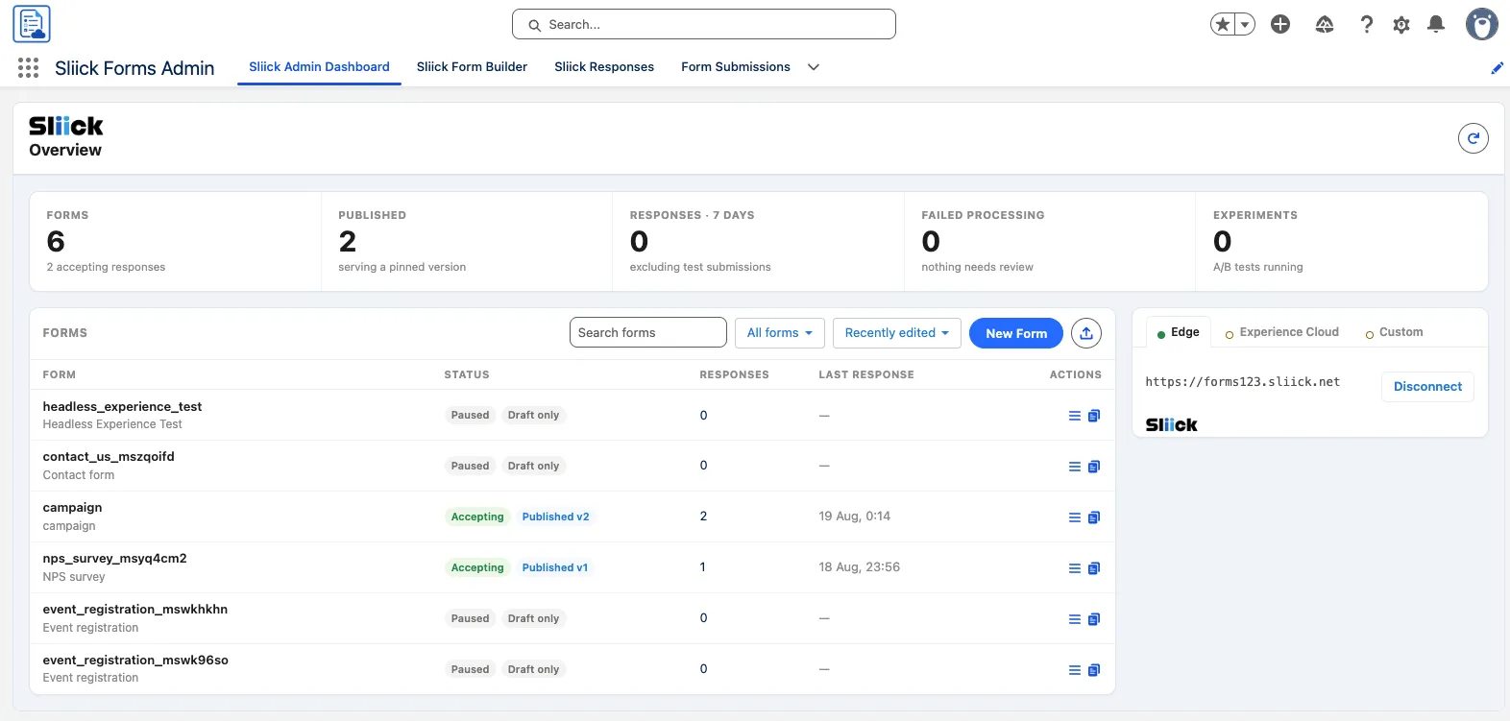Image resolution: width=1510 pixels, height=721 pixels.
Task: Click the Published v1 badge
Action: [x=554, y=567]
